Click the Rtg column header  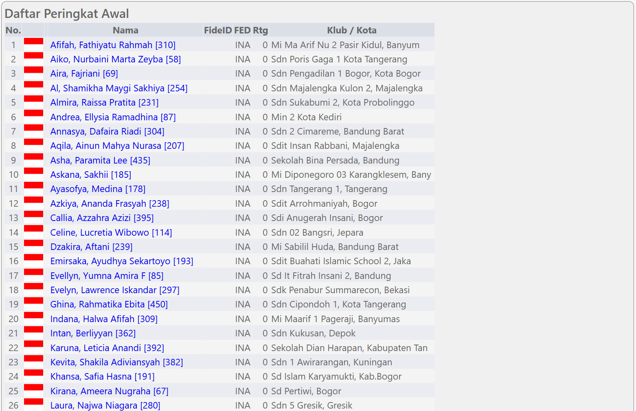tap(260, 30)
